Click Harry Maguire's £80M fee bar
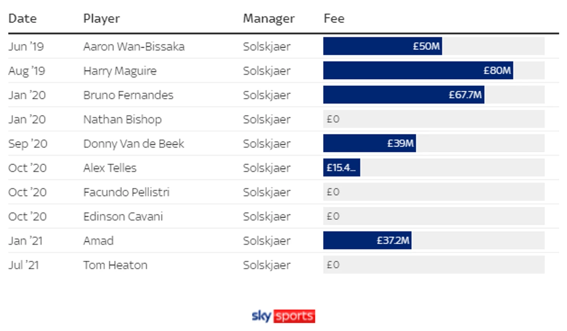This screenshot has width=567, height=331. click(x=418, y=71)
